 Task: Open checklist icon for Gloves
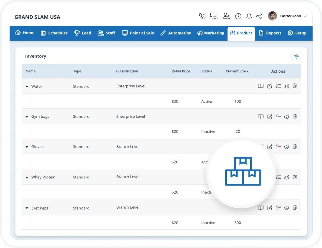pyautogui.click(x=279, y=146)
